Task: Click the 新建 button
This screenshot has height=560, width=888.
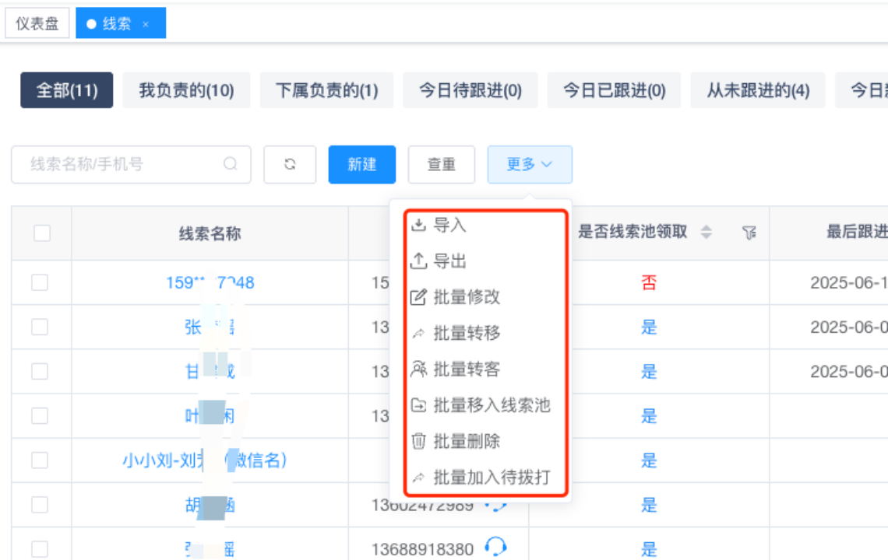Action: point(362,165)
